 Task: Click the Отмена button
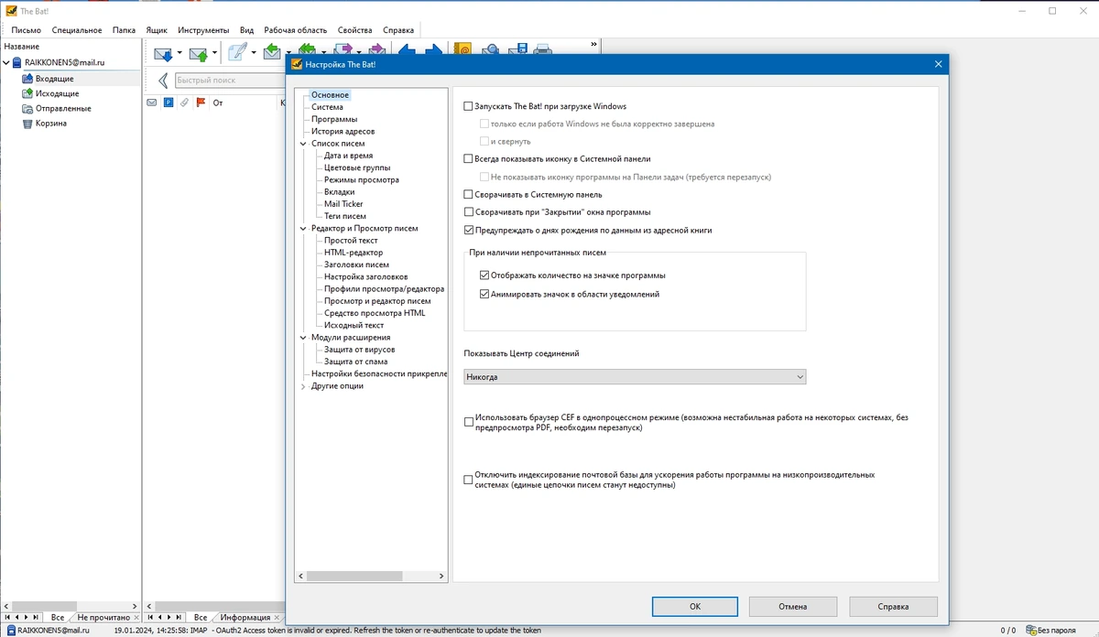click(x=793, y=606)
